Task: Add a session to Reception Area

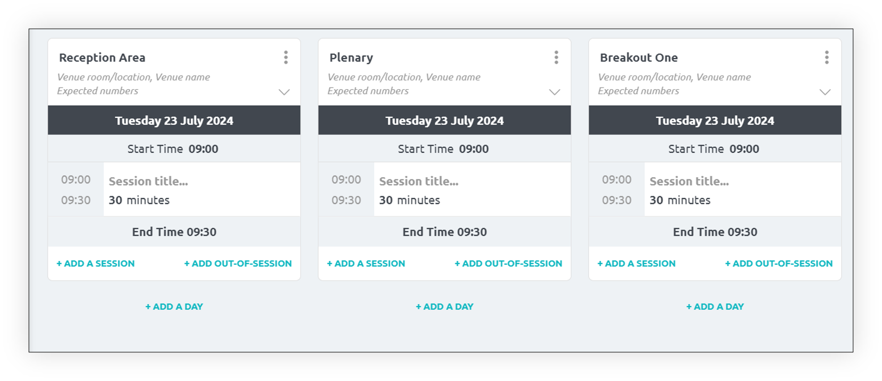Action: point(96,263)
